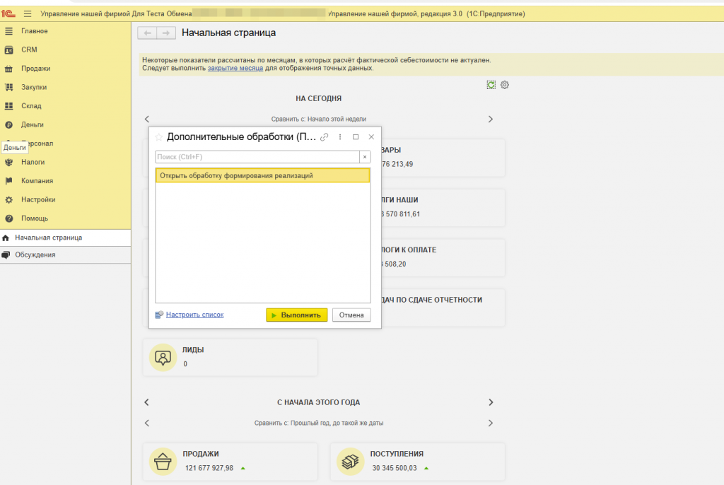Click the Отмена button
The height and width of the screenshot is (485, 724).
tap(351, 315)
